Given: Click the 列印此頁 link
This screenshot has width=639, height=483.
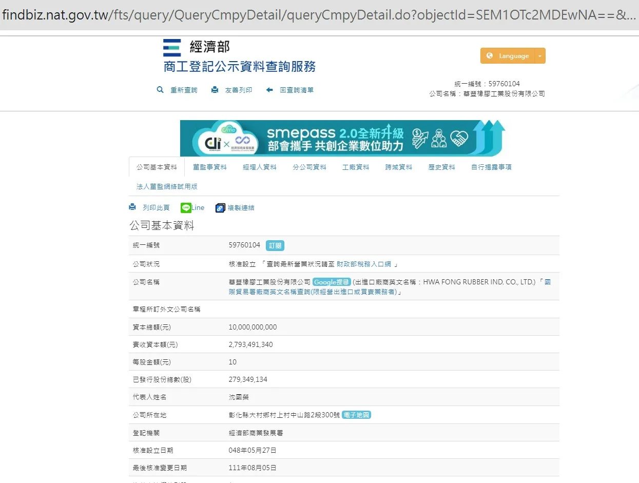Looking at the screenshot, I should 156,208.
